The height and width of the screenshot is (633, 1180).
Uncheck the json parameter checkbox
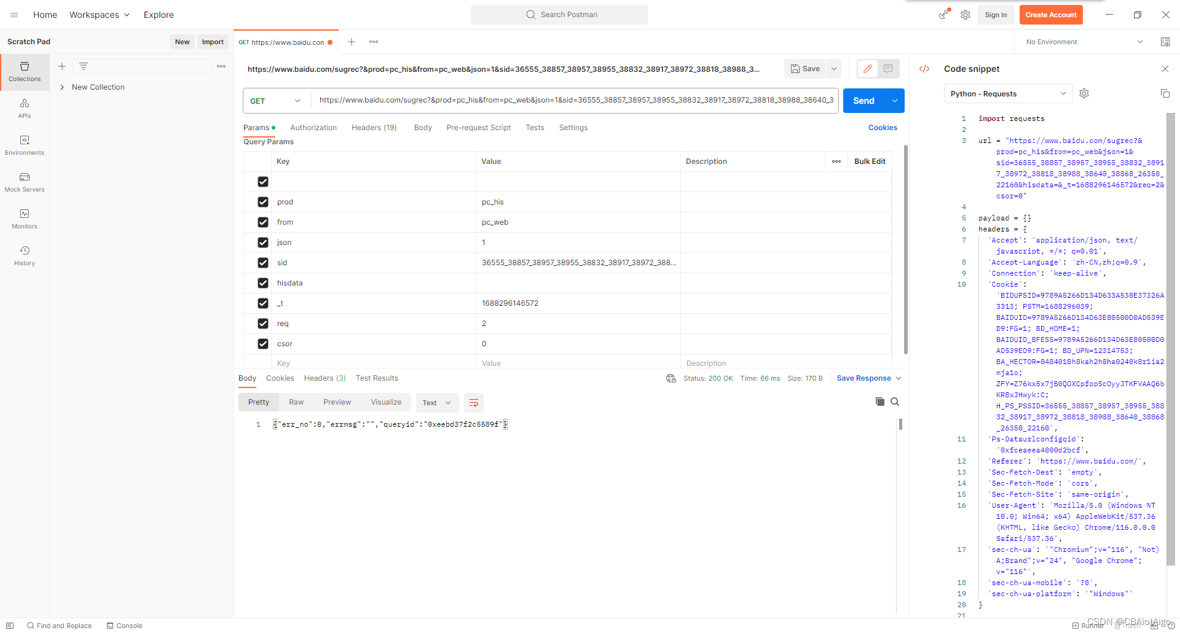pyautogui.click(x=263, y=243)
